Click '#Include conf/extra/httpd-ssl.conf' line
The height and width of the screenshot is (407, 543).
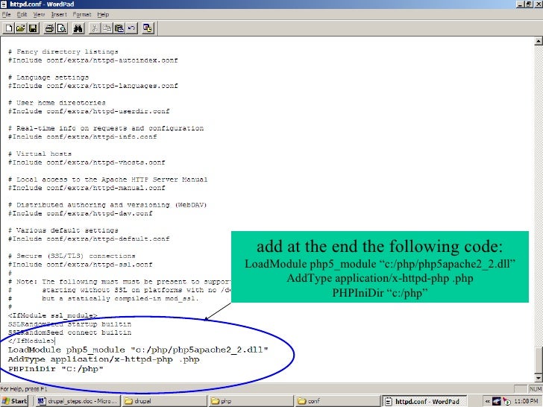tap(81, 265)
